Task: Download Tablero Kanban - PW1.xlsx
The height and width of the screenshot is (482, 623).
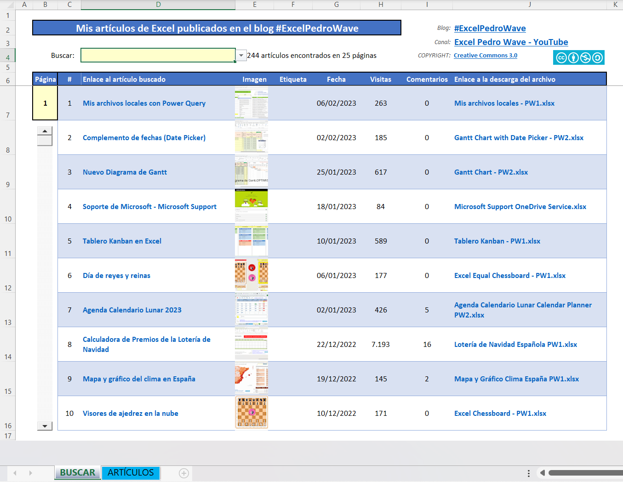Action: pyautogui.click(x=497, y=241)
